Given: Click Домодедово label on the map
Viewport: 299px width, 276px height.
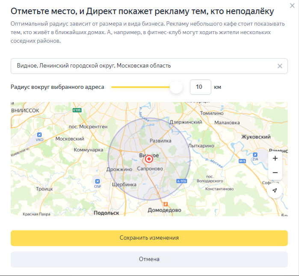Looking at the screenshot, I should [164, 210].
